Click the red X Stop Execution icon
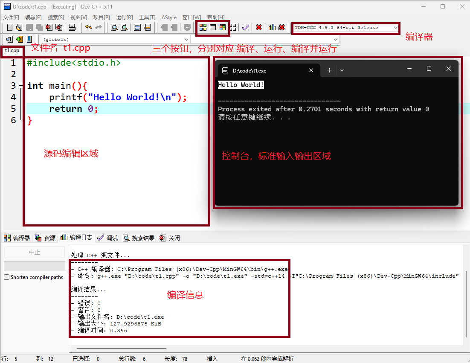The height and width of the screenshot is (363, 470). (x=259, y=28)
